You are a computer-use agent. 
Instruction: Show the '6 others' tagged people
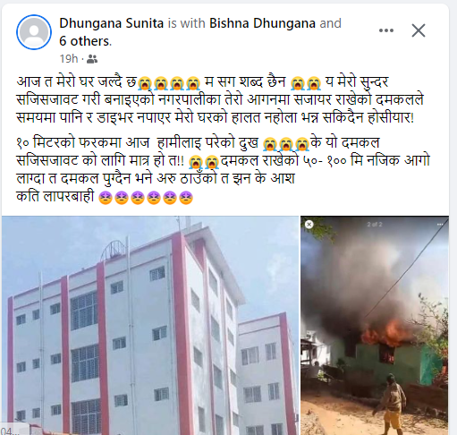point(85,41)
